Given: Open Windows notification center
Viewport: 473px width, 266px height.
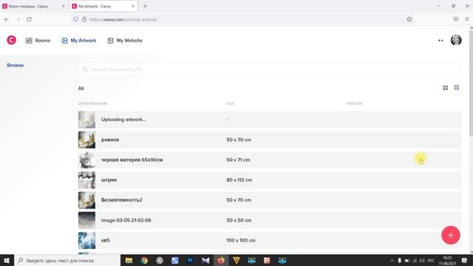Looking at the screenshot, I should [x=464, y=260].
